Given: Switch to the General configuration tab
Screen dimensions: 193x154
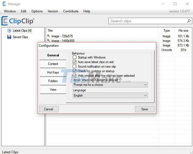Looking at the screenshot, I should point(53,55).
